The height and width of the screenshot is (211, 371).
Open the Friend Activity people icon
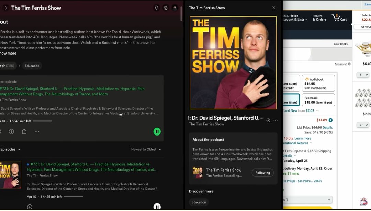[x=166, y=8]
